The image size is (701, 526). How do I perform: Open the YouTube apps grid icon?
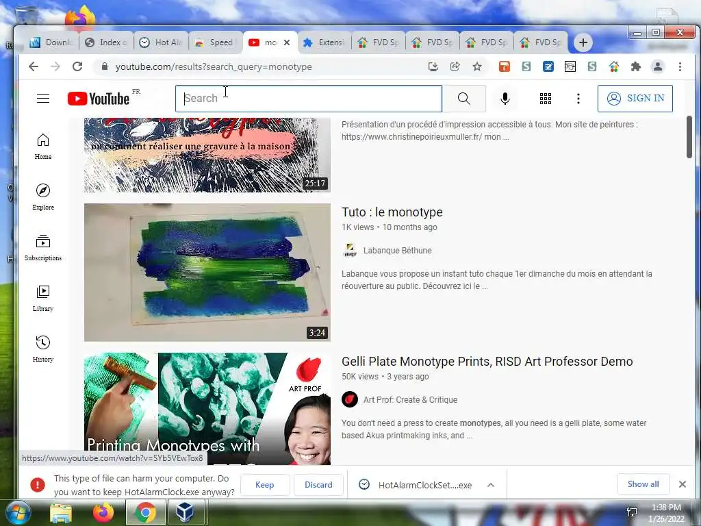point(545,99)
